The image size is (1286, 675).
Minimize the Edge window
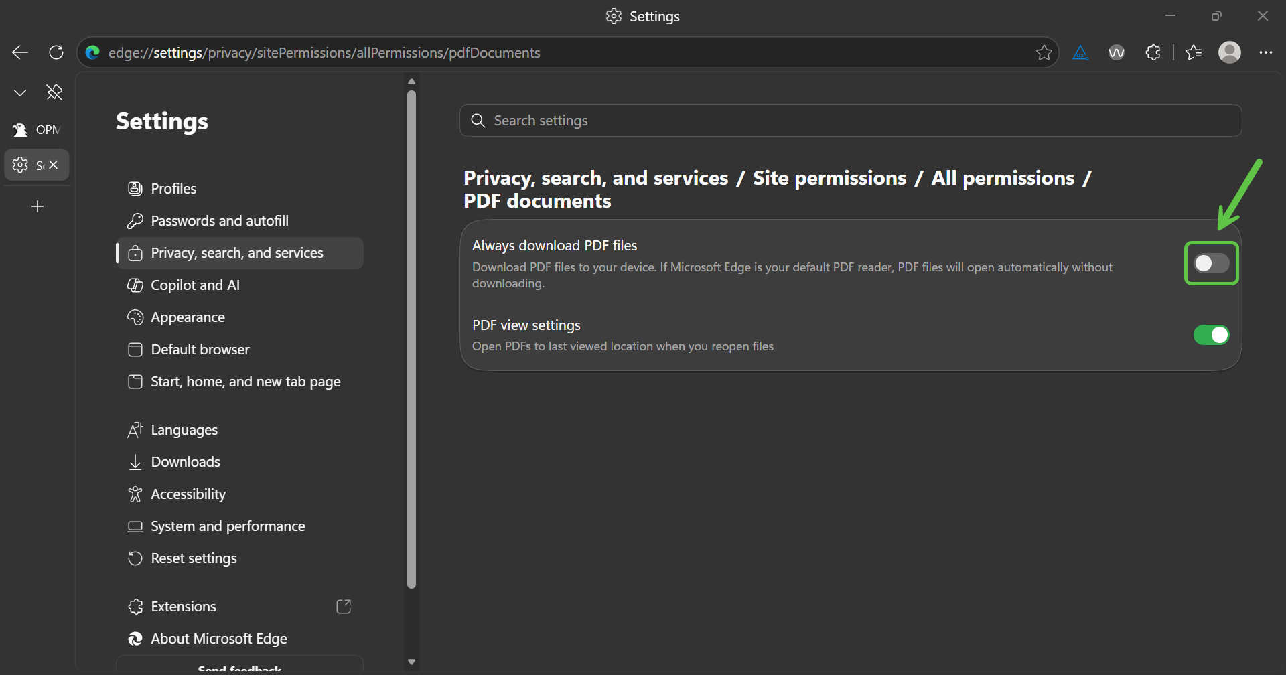coord(1171,16)
